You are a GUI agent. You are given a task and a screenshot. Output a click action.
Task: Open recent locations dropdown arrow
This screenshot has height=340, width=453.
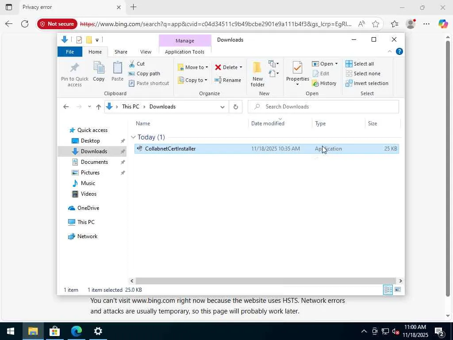[x=89, y=107]
